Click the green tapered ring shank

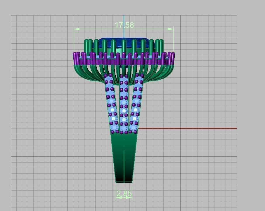(x=124, y=157)
